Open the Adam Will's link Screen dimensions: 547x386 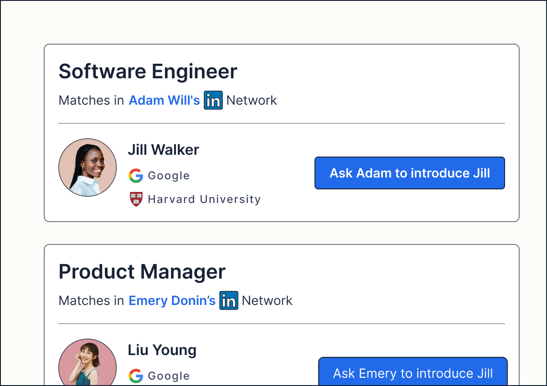[164, 100]
